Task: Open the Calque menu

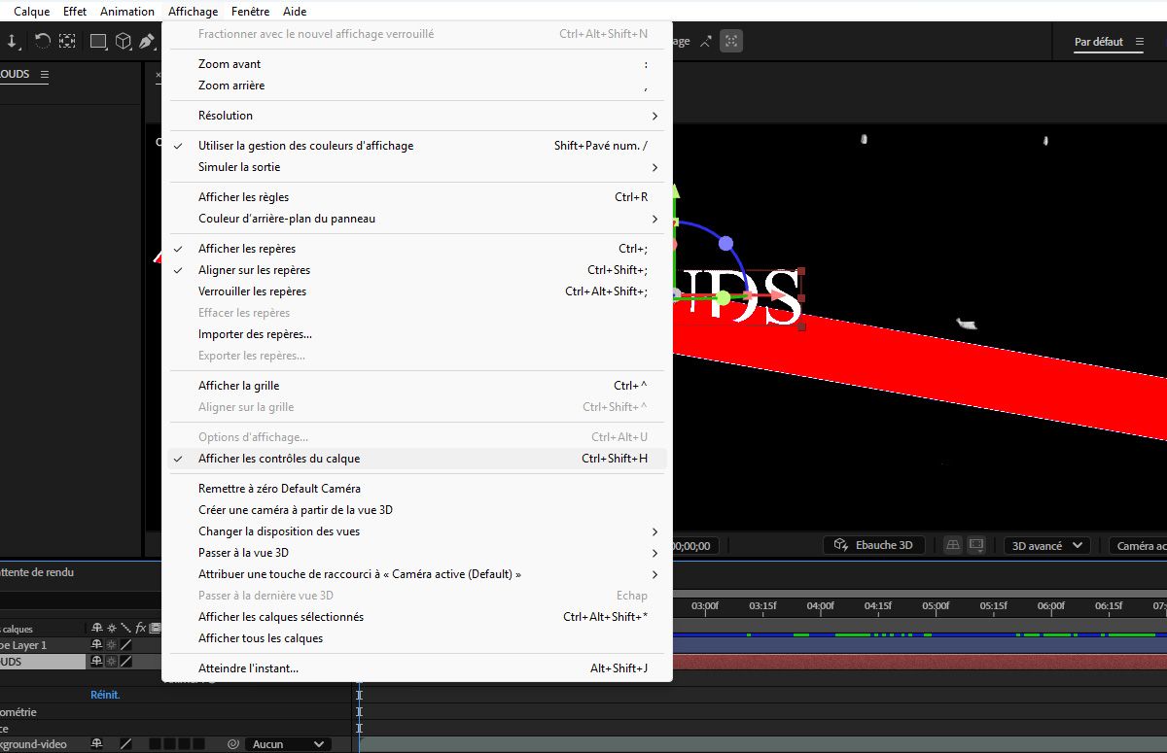Action: click(x=32, y=12)
